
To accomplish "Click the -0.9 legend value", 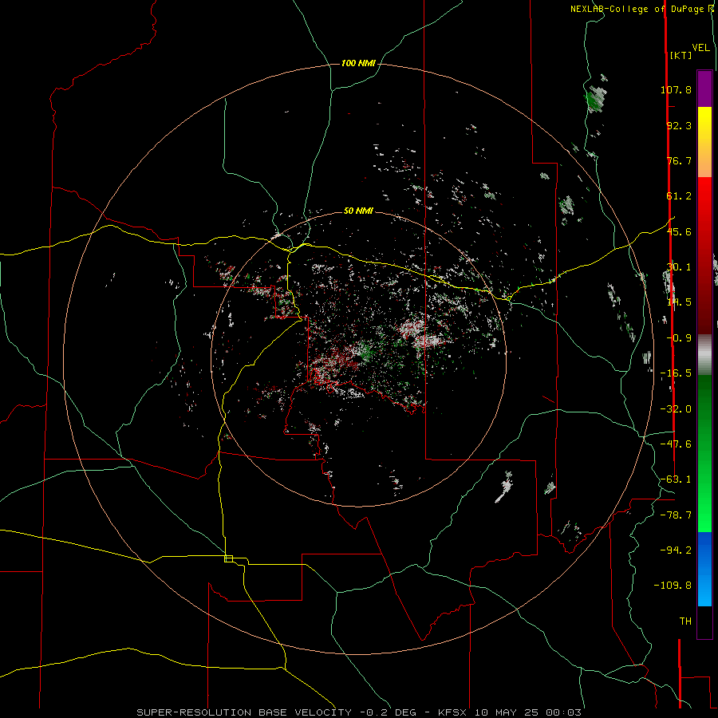I will point(679,338).
